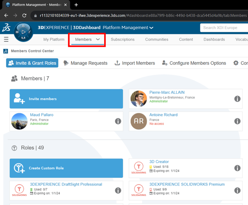Image resolution: width=248 pixels, height=205 pixels.
Task: Show info for Maud Pallaro
Action: pyautogui.click(x=118, y=121)
